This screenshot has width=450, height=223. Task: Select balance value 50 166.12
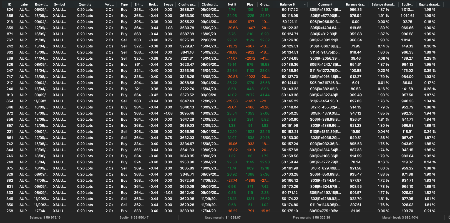(290, 181)
